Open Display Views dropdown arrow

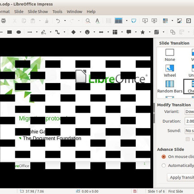(127, 21)
